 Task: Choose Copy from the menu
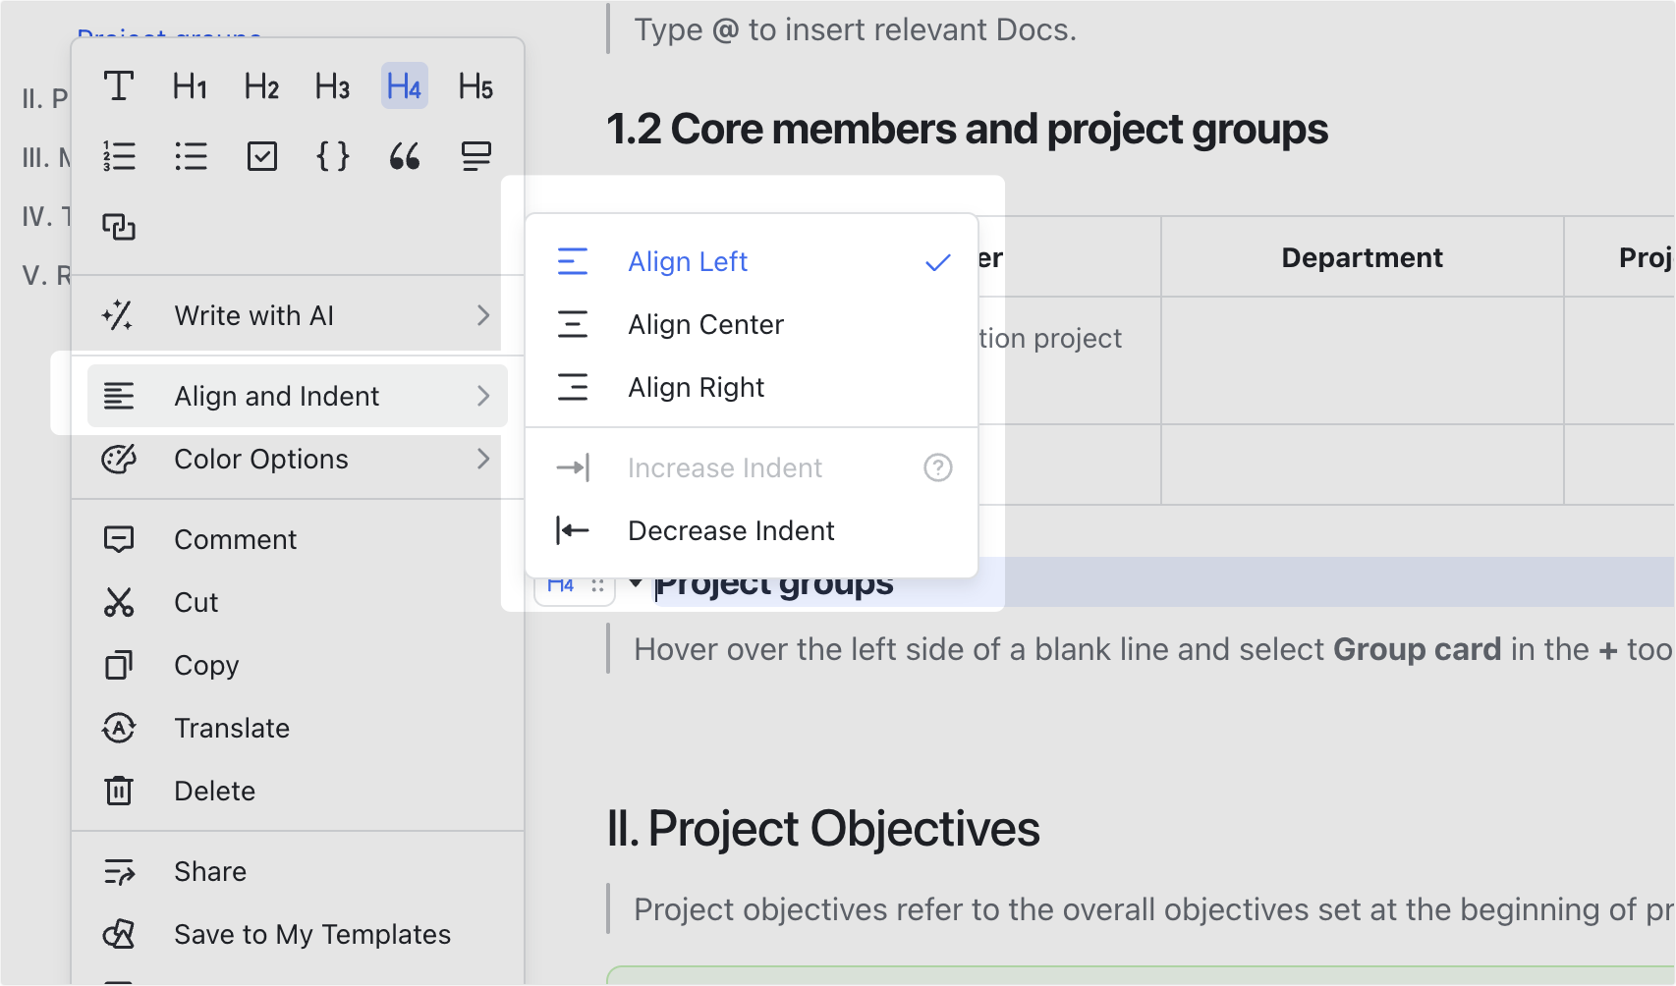(x=297, y=665)
